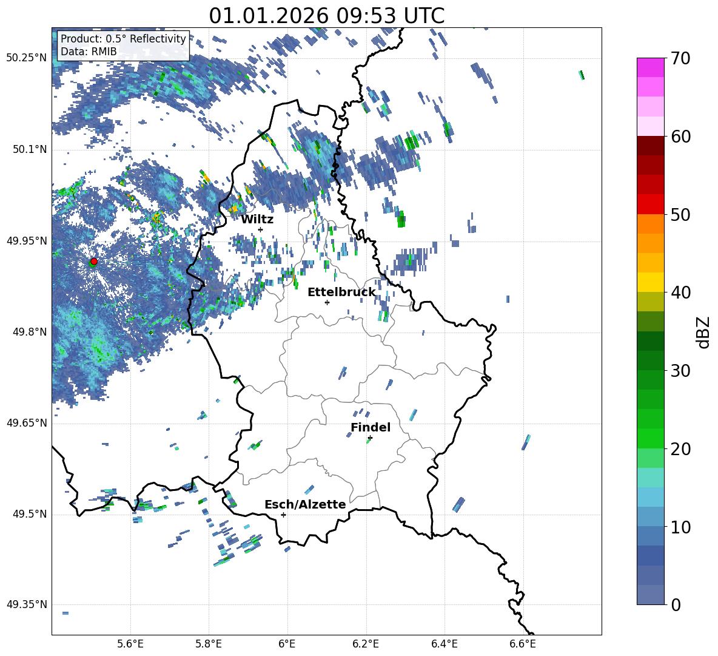The image size is (718, 656).
Task: Click the 49.5°N latitude label
Action: tap(29, 514)
